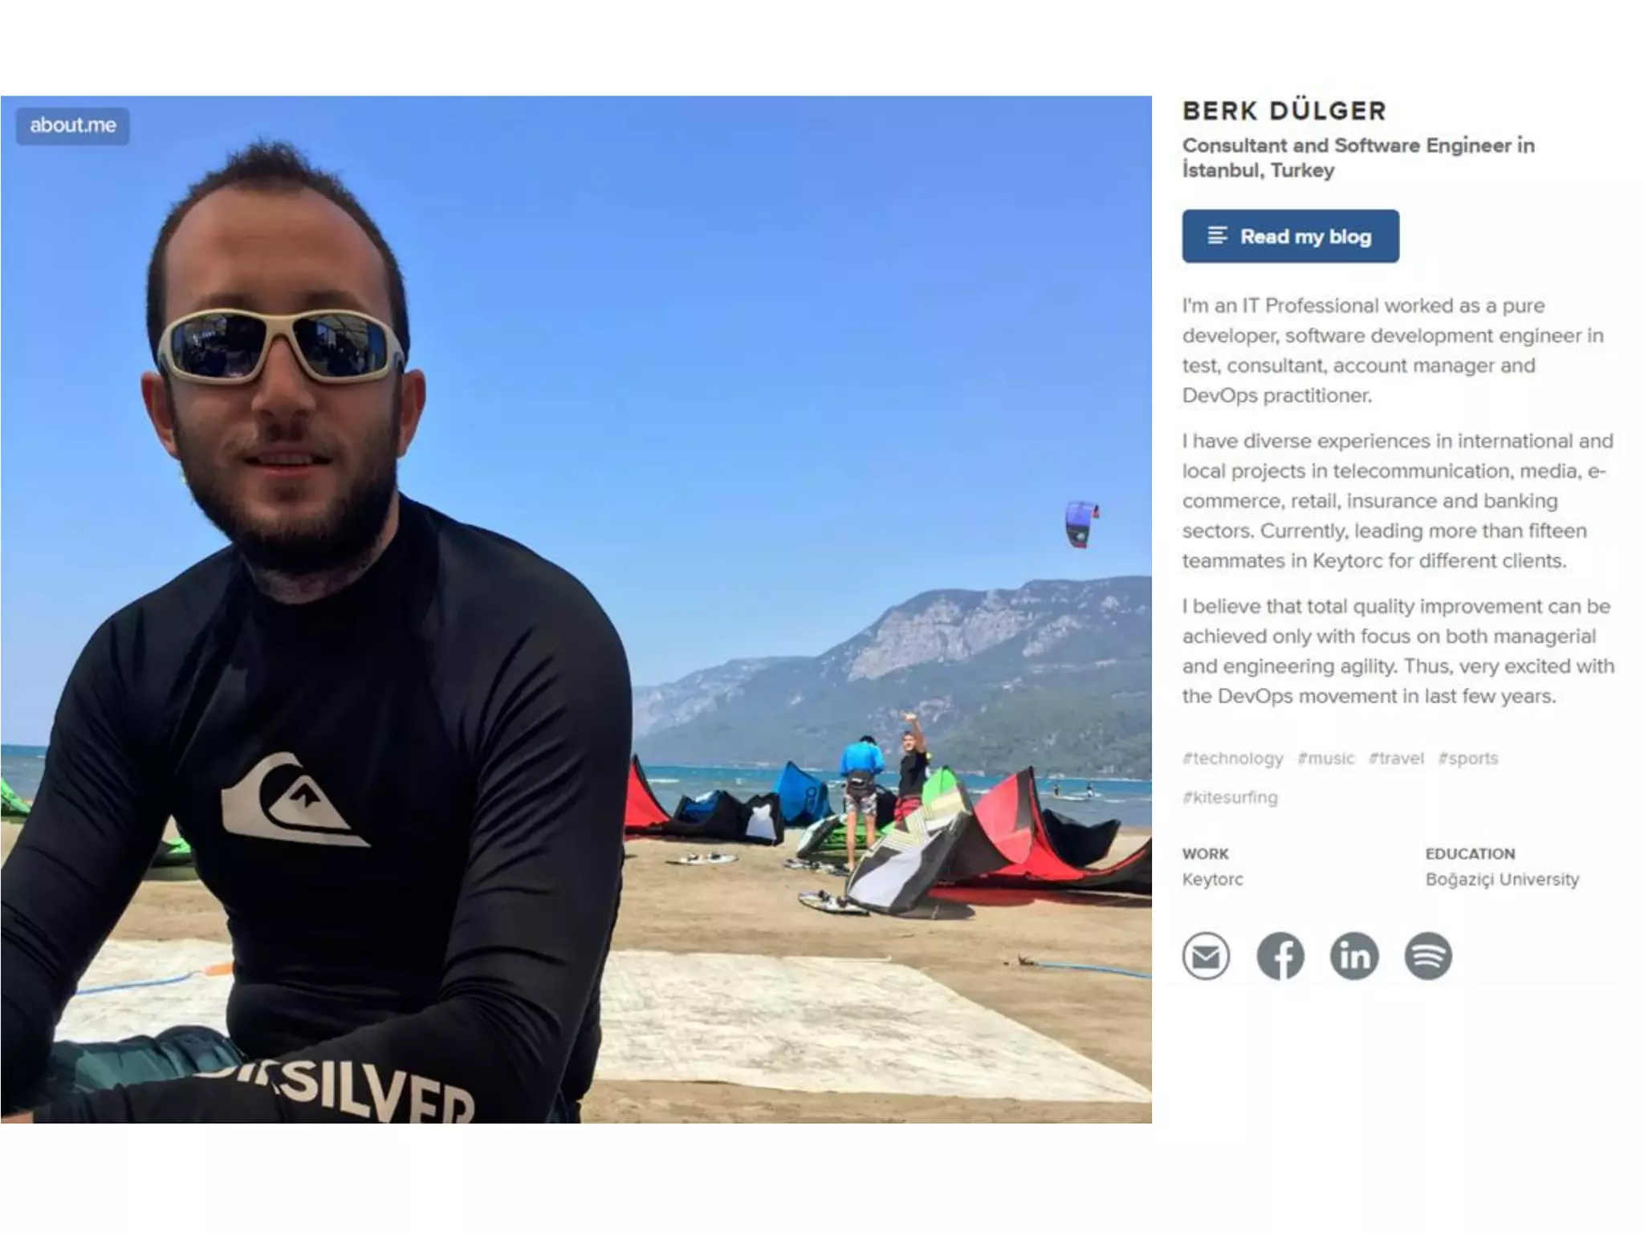Screen dimensions: 1644x1233
Task: Open Boğaziçi University under EDUCATION
Action: pos(1502,880)
